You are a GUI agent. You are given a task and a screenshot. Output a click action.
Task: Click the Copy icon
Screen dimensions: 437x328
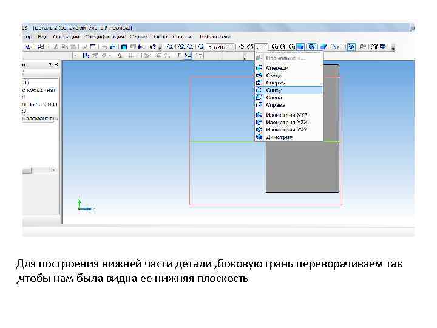[64, 47]
